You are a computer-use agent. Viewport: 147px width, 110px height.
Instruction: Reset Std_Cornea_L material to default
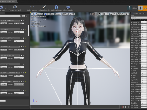(26, 38)
